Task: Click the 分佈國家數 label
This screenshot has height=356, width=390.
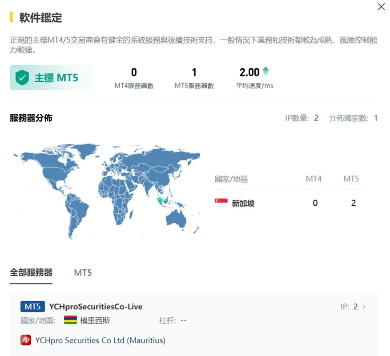Action: 349,118
